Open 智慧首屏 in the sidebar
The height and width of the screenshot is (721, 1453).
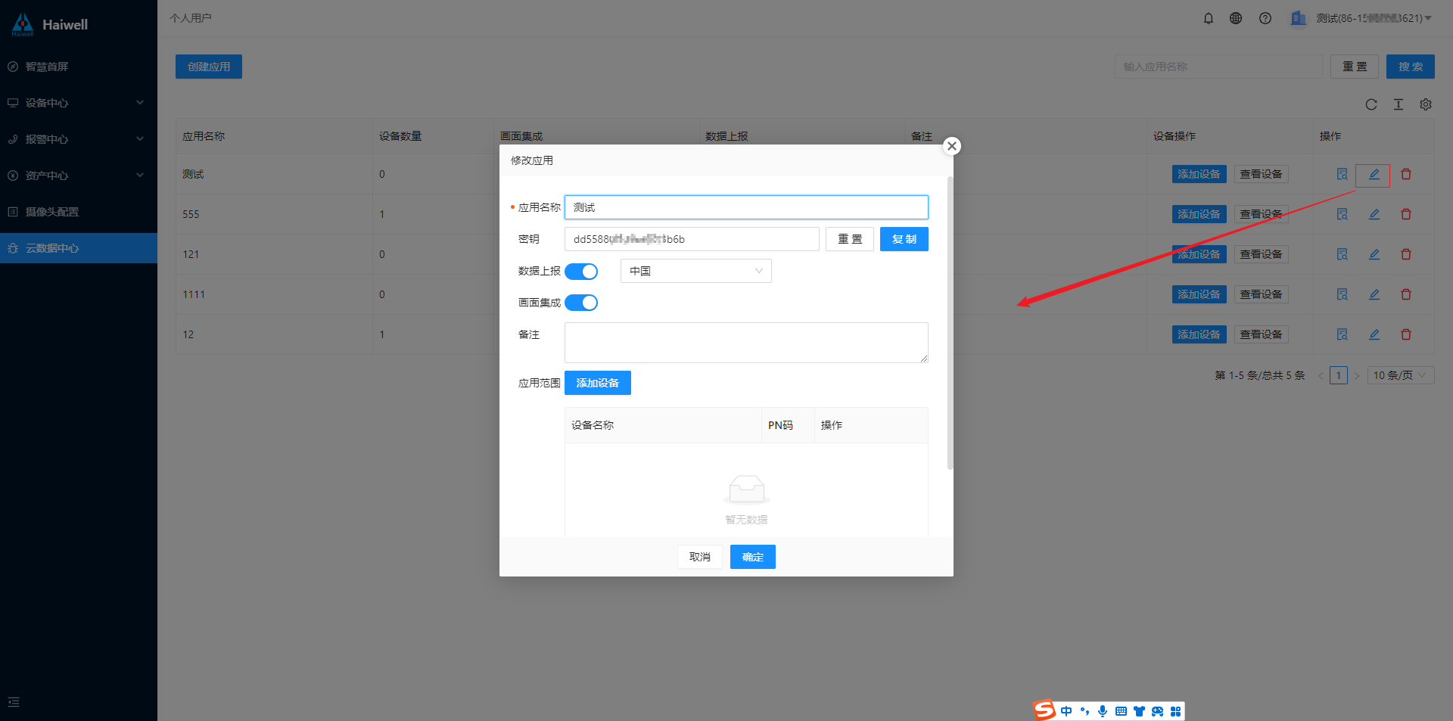pyautogui.click(x=79, y=67)
